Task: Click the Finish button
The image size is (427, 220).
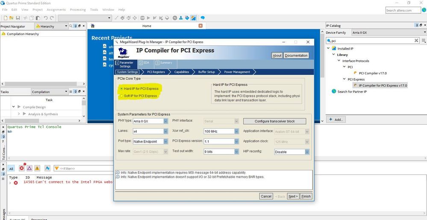Action: (306, 197)
